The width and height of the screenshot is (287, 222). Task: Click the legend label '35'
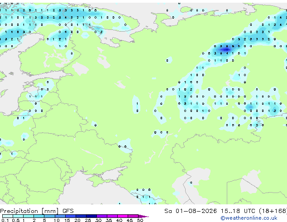(x=109, y=220)
